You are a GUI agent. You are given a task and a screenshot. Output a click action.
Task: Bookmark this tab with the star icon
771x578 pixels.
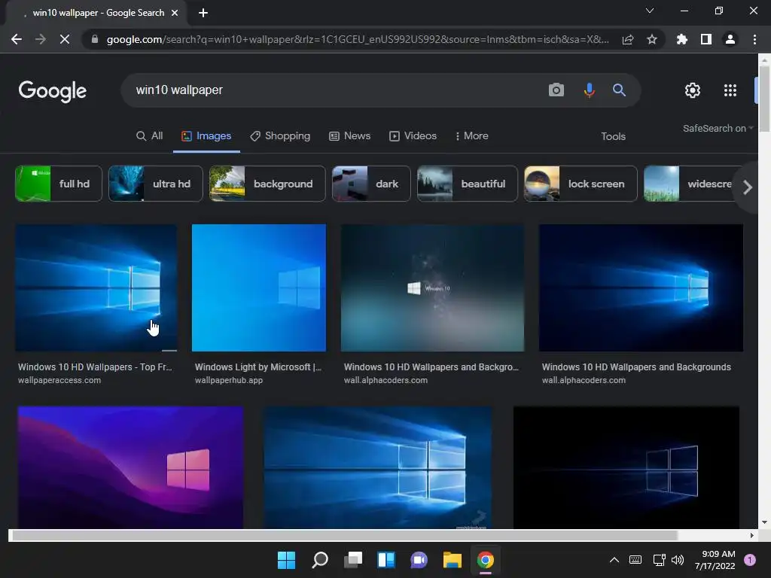pos(651,39)
